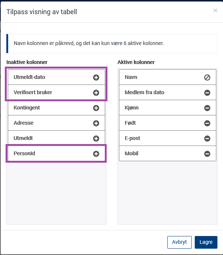Viewport: 223px width, 255px height.
Task: Add the Utmeldt-dato column with plus icon
Action: (96, 77)
